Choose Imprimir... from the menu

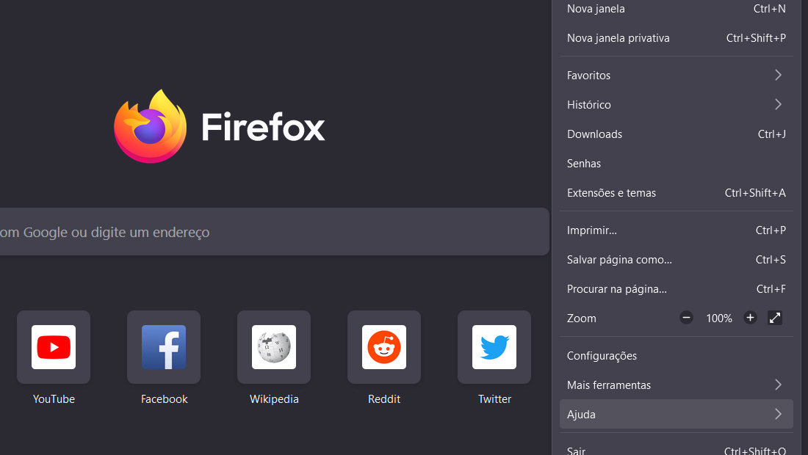point(676,230)
